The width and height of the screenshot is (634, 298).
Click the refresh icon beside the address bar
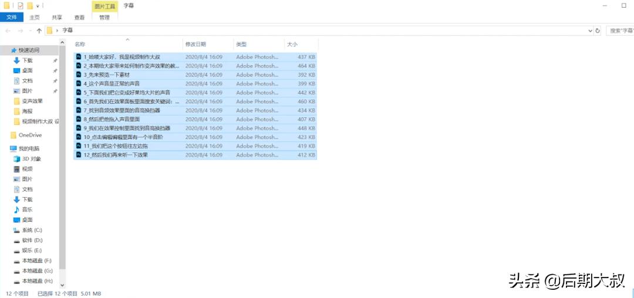coord(598,31)
